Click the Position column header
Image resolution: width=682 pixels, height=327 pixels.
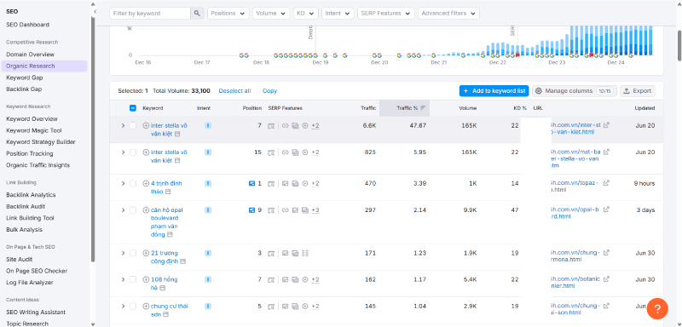252,108
